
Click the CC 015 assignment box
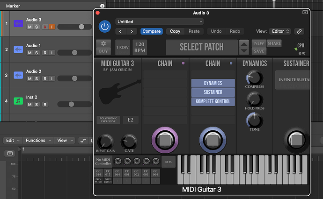pyautogui.click(x=108, y=173)
